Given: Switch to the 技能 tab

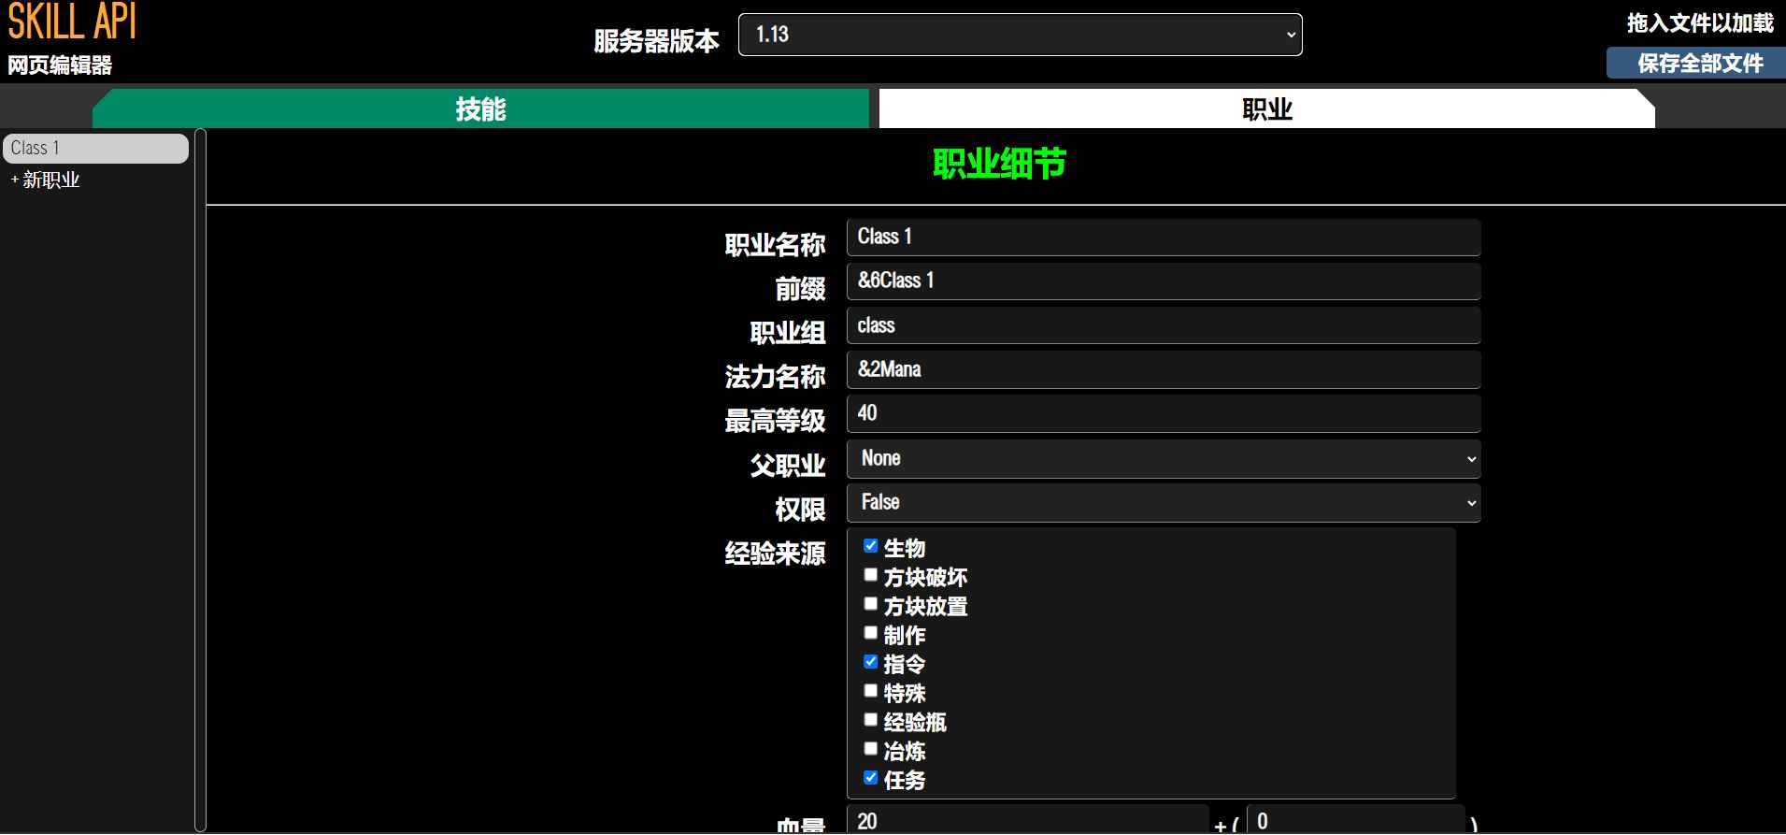Looking at the screenshot, I should (480, 109).
